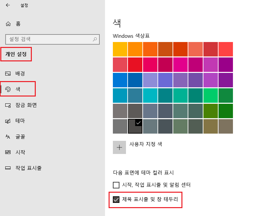This screenshot has height=216, width=271.
Task: Select the 색 menu label
Action: tap(18, 89)
